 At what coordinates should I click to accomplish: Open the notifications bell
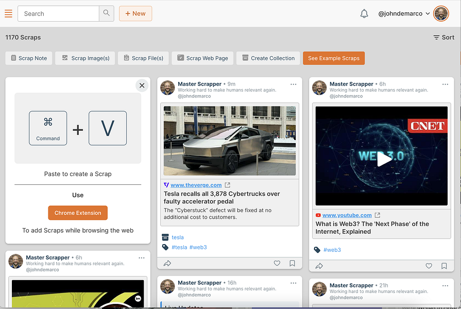(364, 13)
